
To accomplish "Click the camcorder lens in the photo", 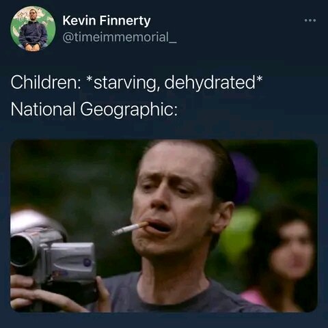I will 22,250.
